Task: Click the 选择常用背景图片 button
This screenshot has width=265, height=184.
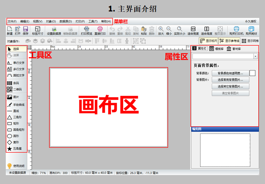Action: (x=231, y=80)
